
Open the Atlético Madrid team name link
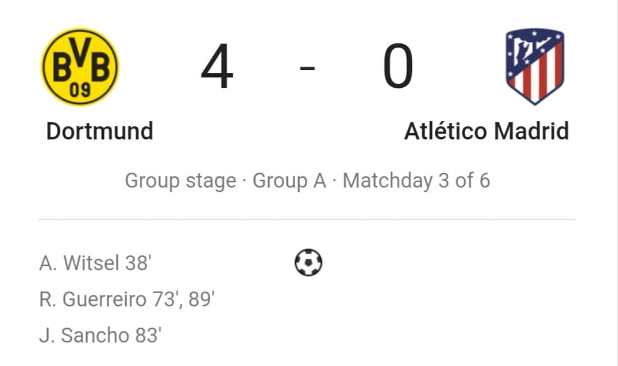(486, 131)
